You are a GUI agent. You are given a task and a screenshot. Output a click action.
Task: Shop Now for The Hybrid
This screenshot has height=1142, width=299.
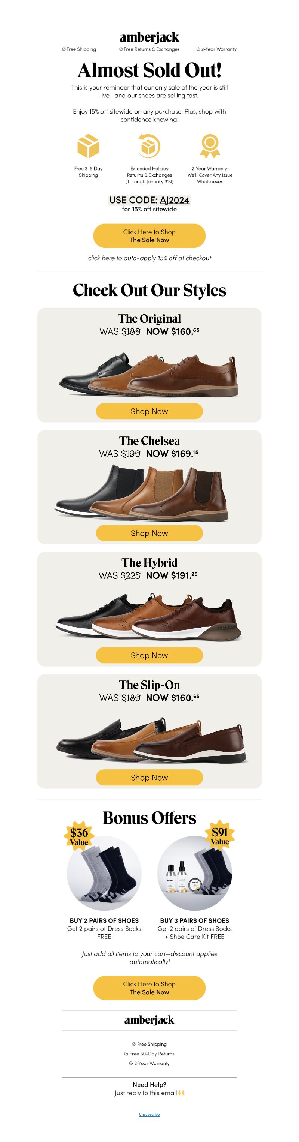(x=149, y=655)
